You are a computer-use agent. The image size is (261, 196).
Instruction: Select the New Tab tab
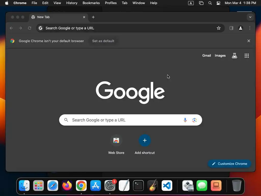click(58, 17)
